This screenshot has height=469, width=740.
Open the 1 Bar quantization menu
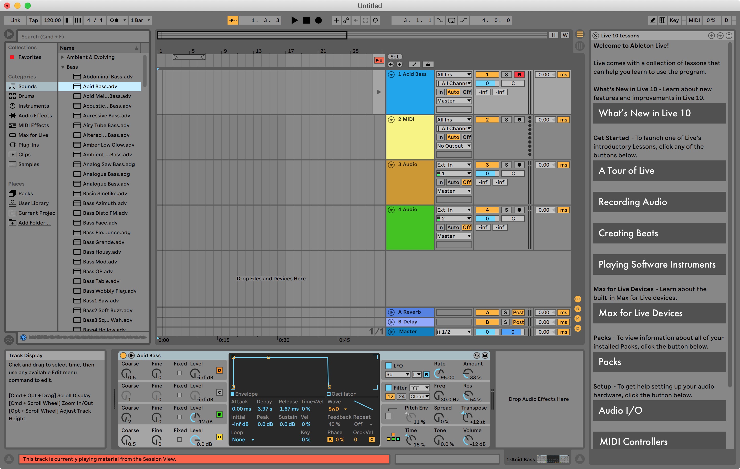pos(140,20)
